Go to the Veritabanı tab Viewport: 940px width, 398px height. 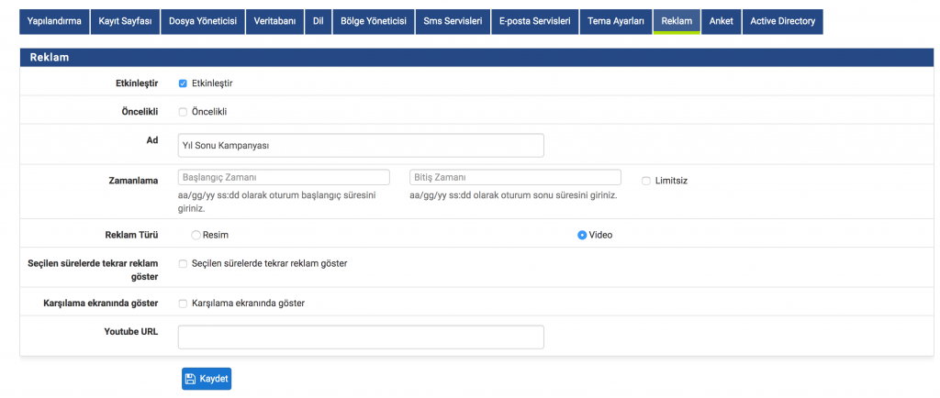coord(274,21)
